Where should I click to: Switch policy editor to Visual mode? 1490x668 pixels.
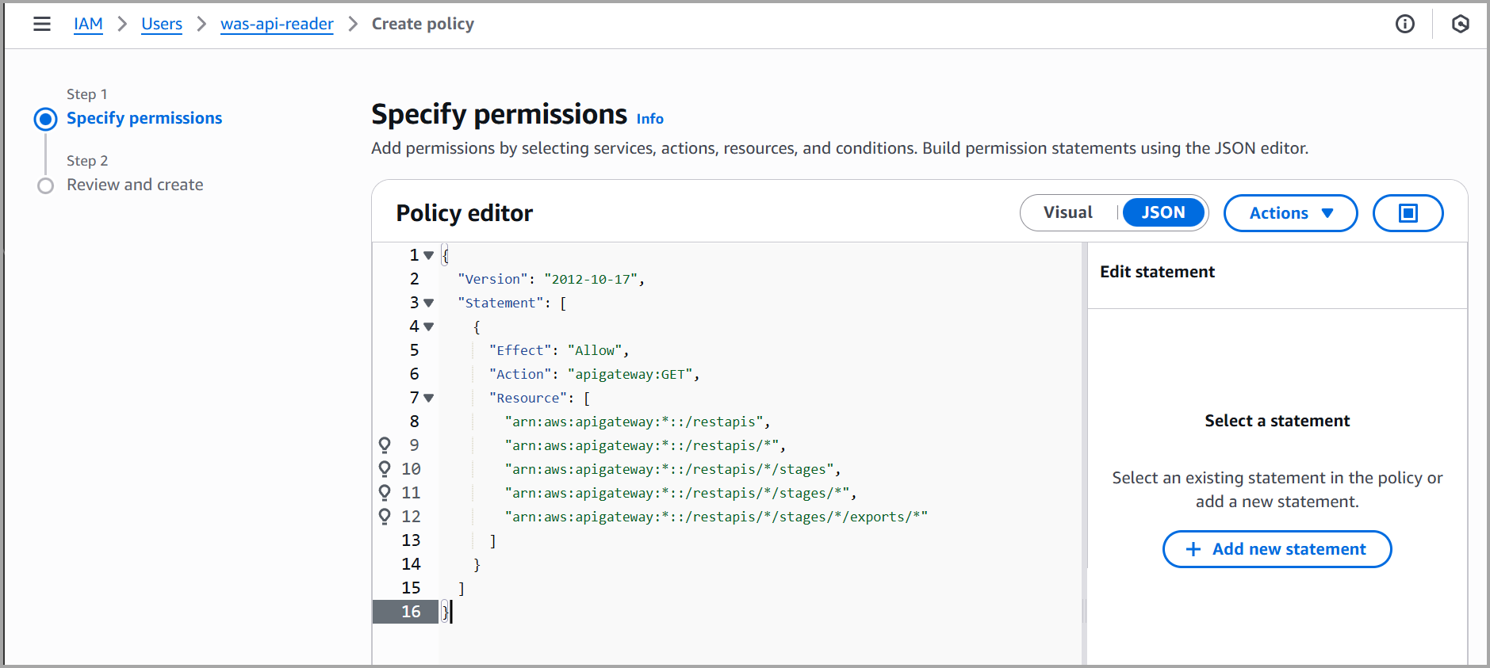pyautogui.click(x=1067, y=212)
